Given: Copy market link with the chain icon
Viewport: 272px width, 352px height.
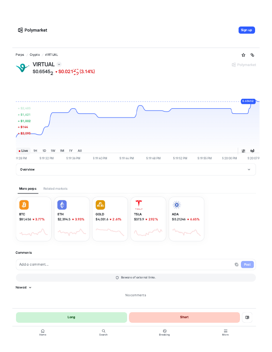Looking at the screenshot, I should 252,55.
